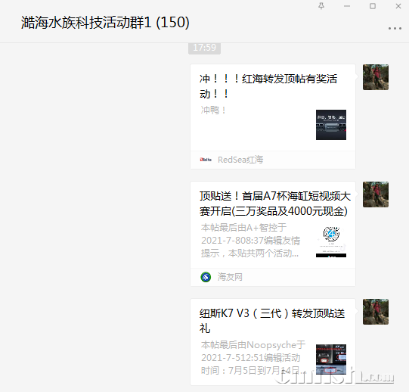Pin the chat window on top
This screenshot has height=392, width=409.
(x=321, y=6)
